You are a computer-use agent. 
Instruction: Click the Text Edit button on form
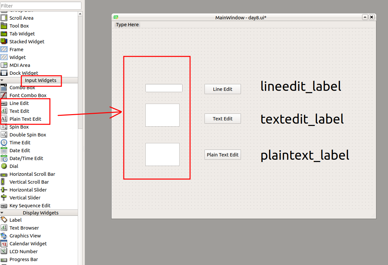tap(223, 119)
